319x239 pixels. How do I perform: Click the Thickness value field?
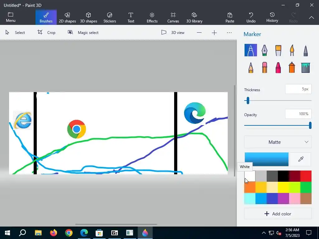pyautogui.click(x=298, y=89)
